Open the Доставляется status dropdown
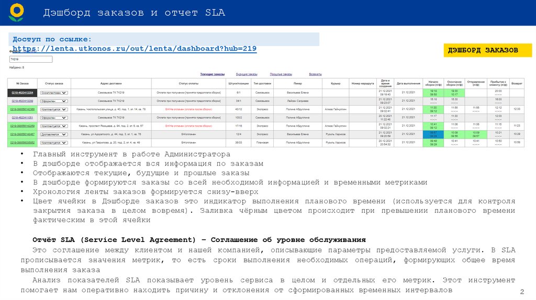 click(x=54, y=134)
